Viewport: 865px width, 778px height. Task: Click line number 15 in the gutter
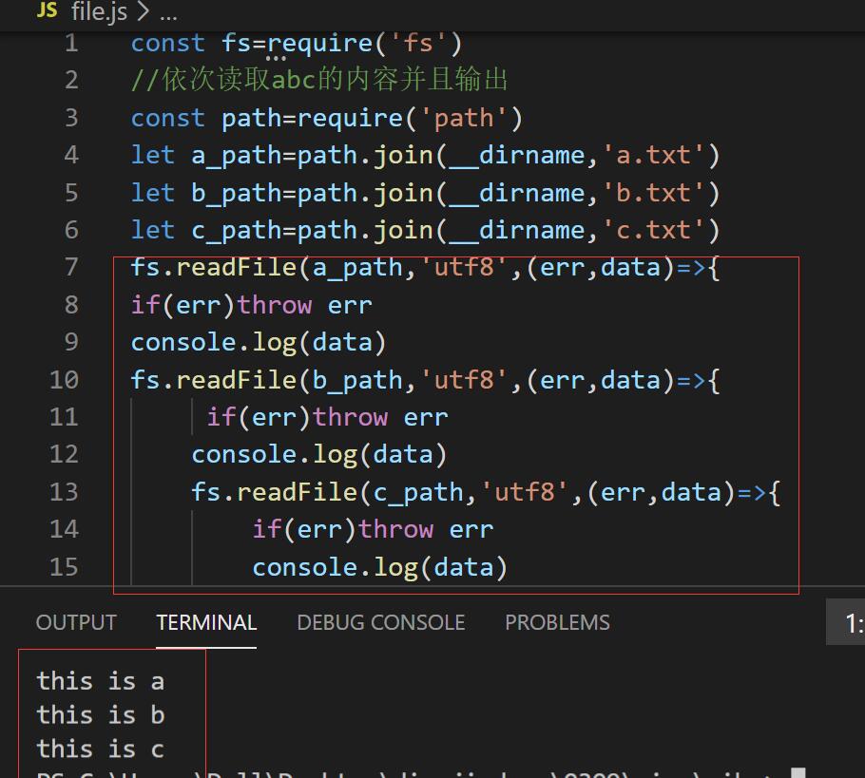point(64,567)
